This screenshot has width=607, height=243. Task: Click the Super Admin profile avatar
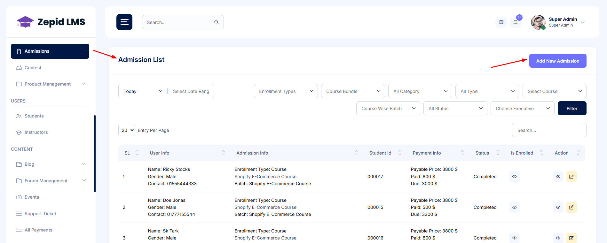tap(538, 22)
